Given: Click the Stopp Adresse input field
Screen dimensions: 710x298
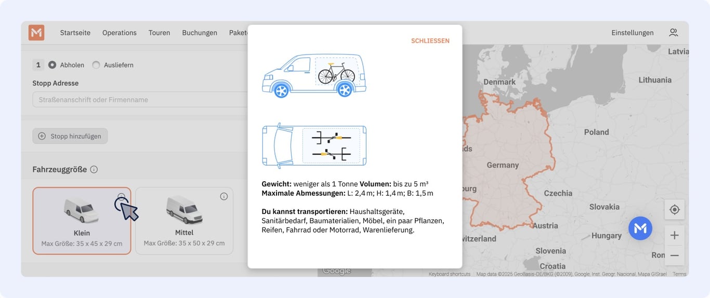Looking at the screenshot, I should click(x=140, y=100).
